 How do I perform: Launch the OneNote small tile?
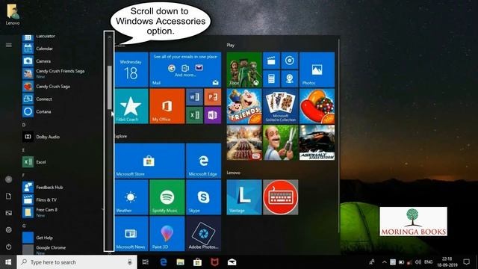213,115
